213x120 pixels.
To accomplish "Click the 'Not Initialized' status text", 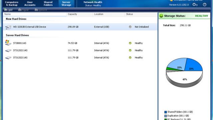I will click(142, 27).
